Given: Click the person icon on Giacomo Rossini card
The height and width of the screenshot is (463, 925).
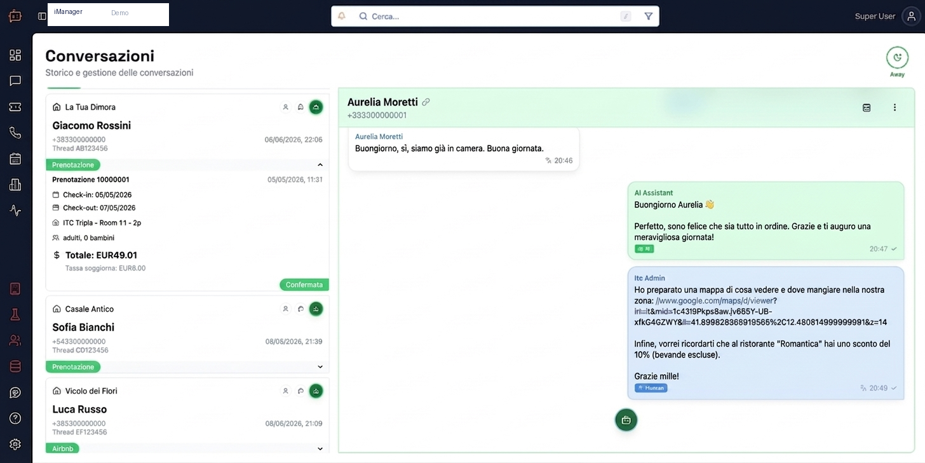Looking at the screenshot, I should (286, 107).
